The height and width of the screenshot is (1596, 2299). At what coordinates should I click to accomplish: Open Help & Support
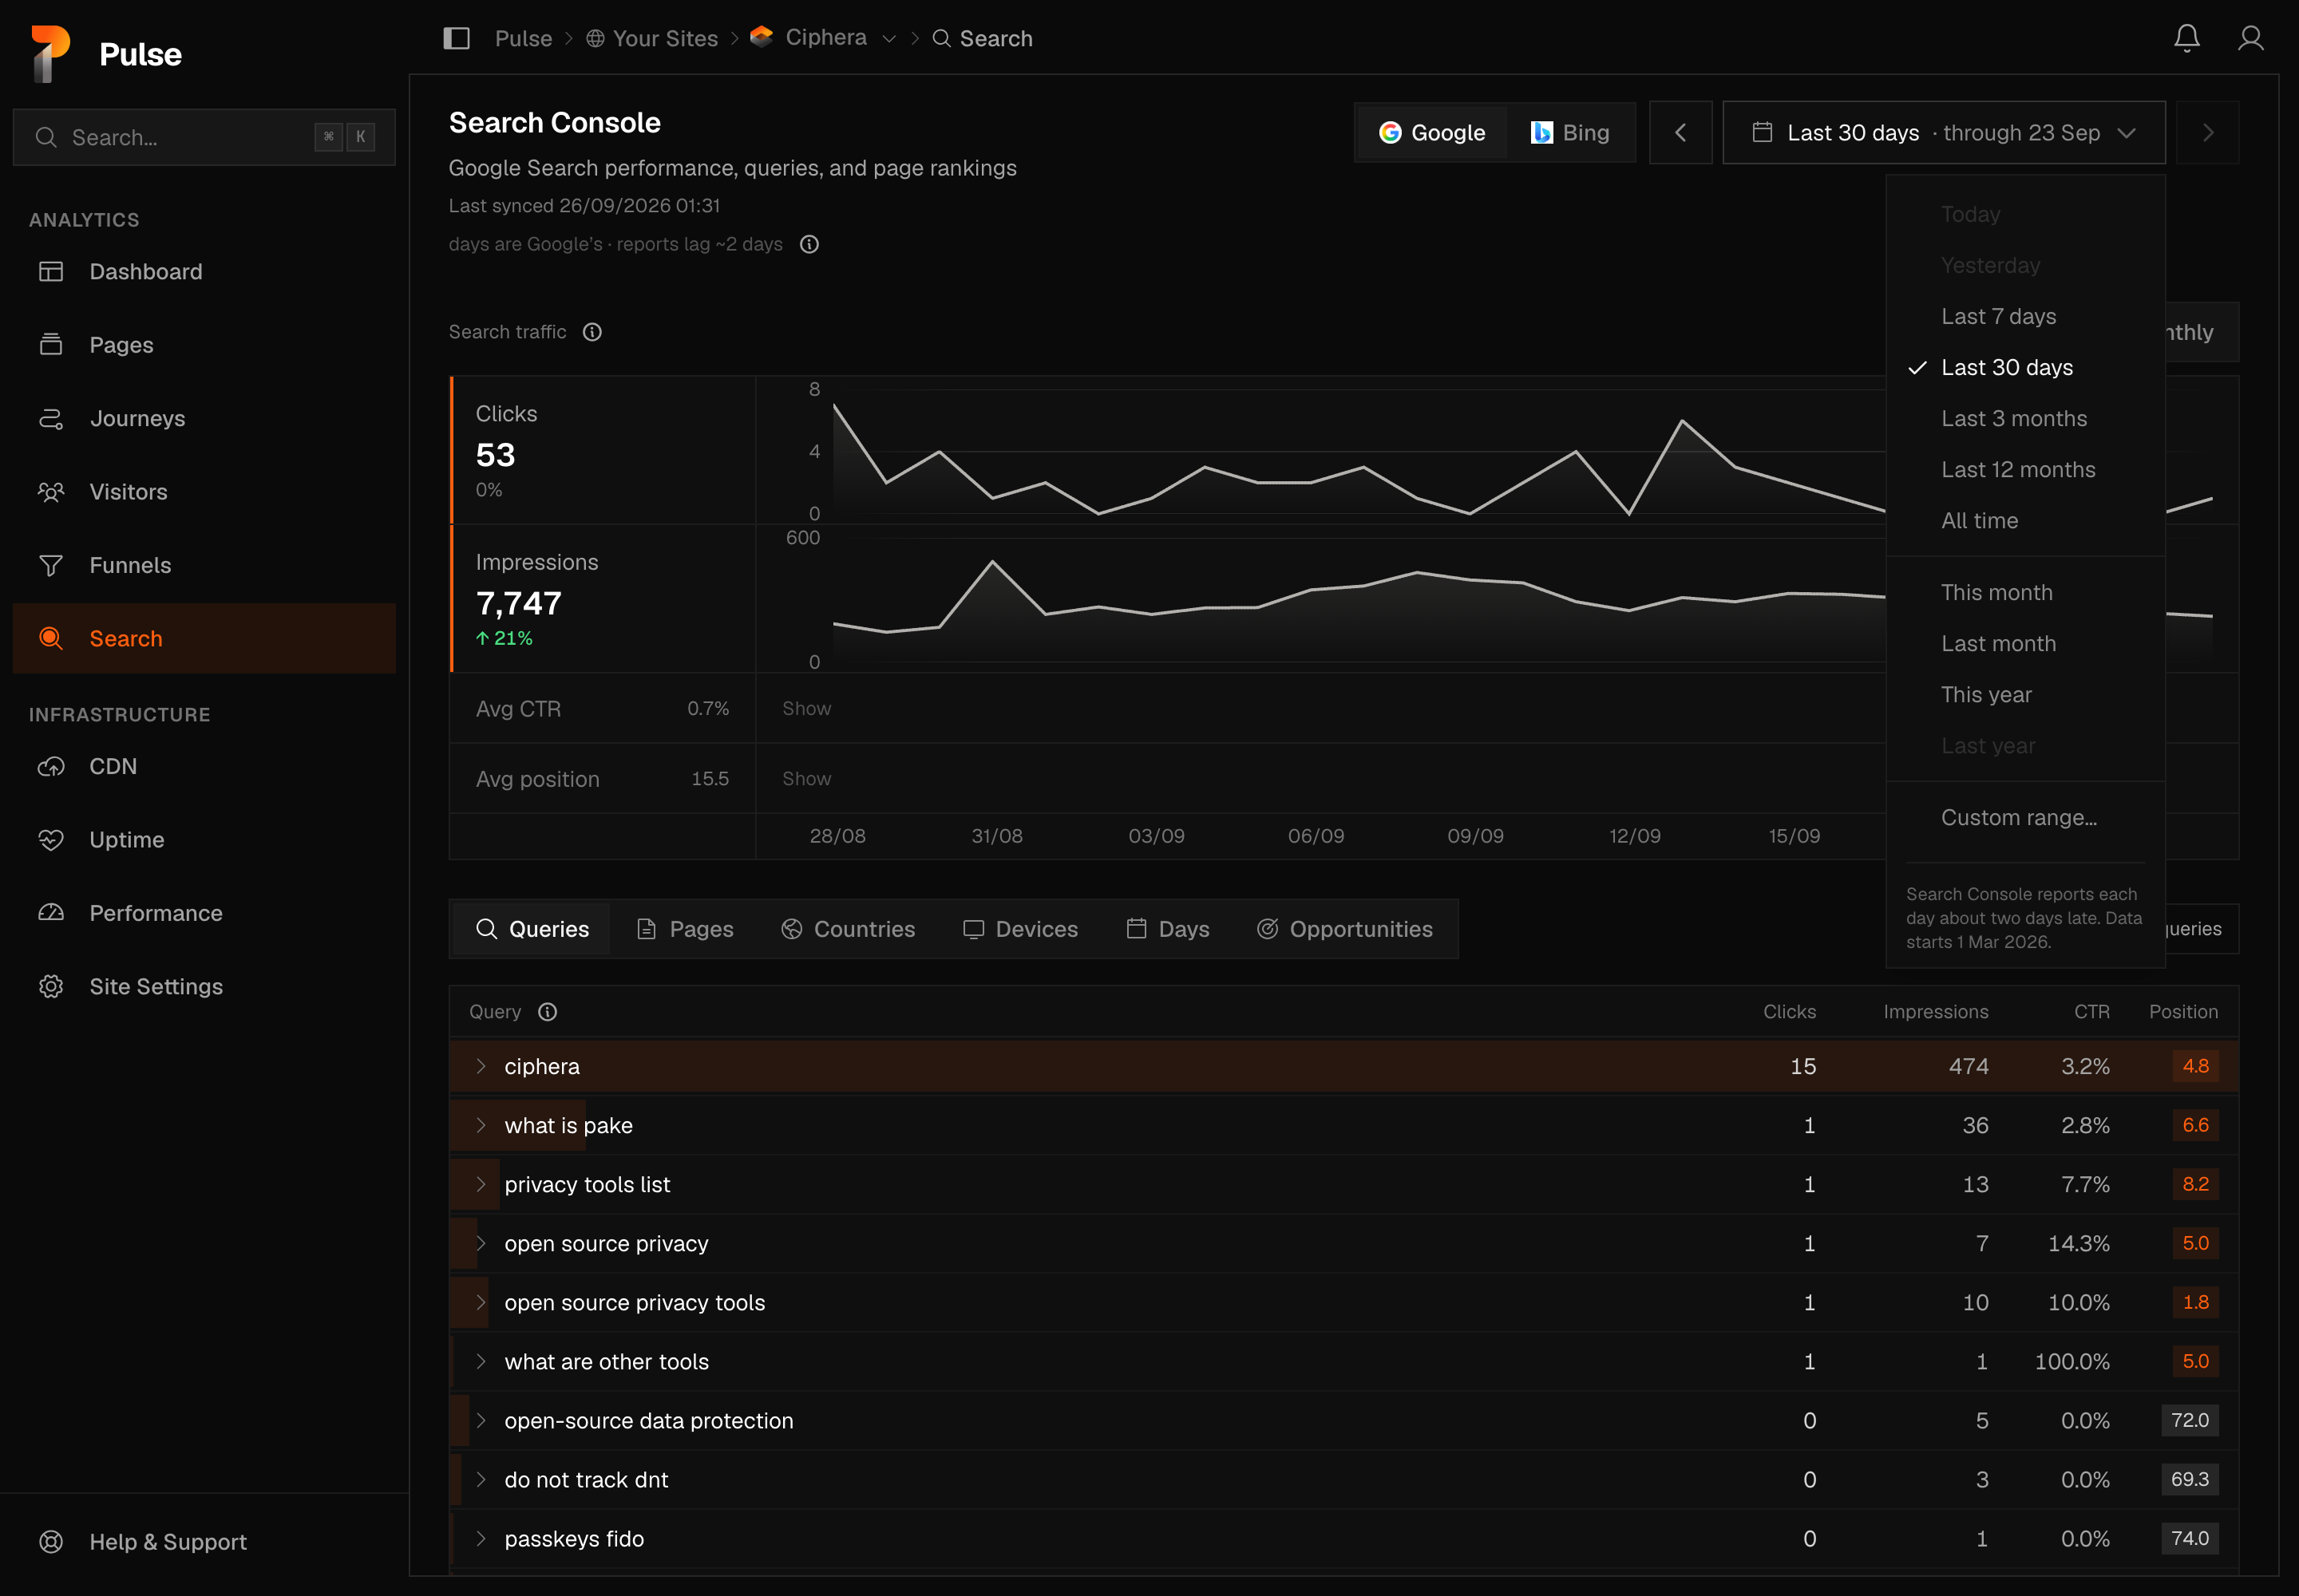tap(204, 1542)
